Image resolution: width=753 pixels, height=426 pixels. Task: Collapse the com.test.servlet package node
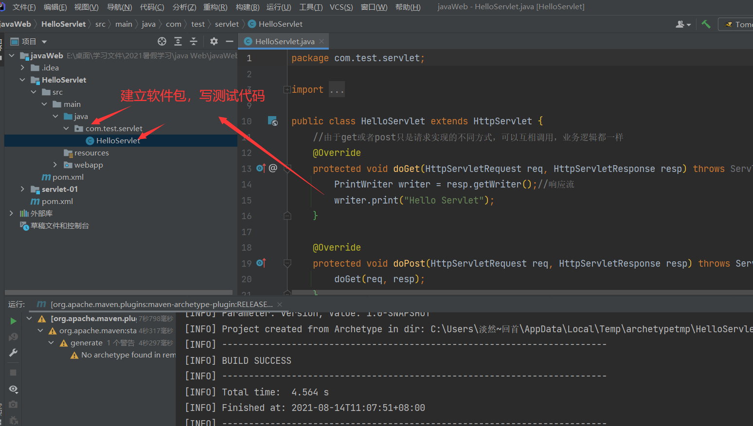(x=66, y=129)
